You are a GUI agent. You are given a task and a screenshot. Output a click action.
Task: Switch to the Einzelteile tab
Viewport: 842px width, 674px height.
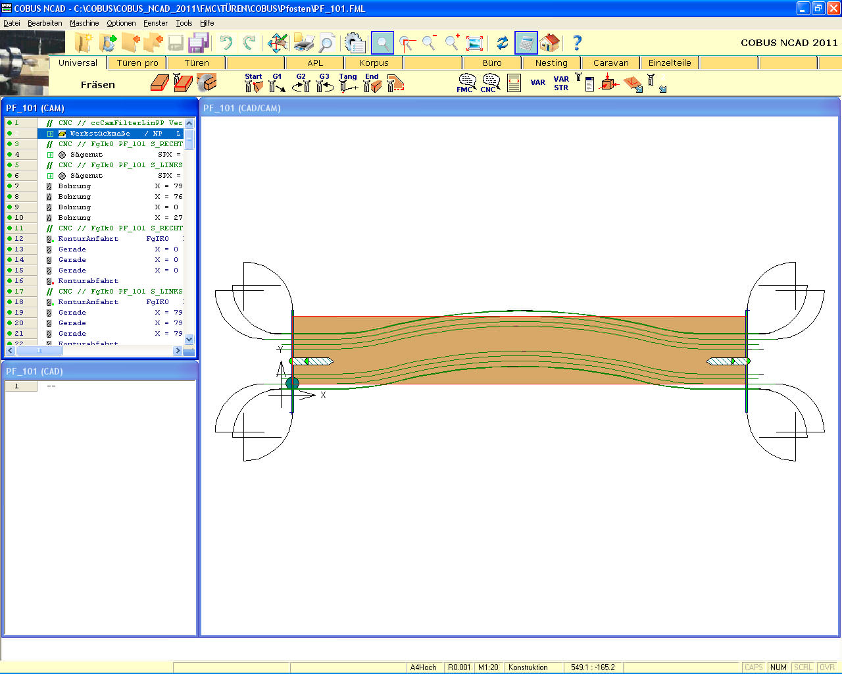point(670,63)
